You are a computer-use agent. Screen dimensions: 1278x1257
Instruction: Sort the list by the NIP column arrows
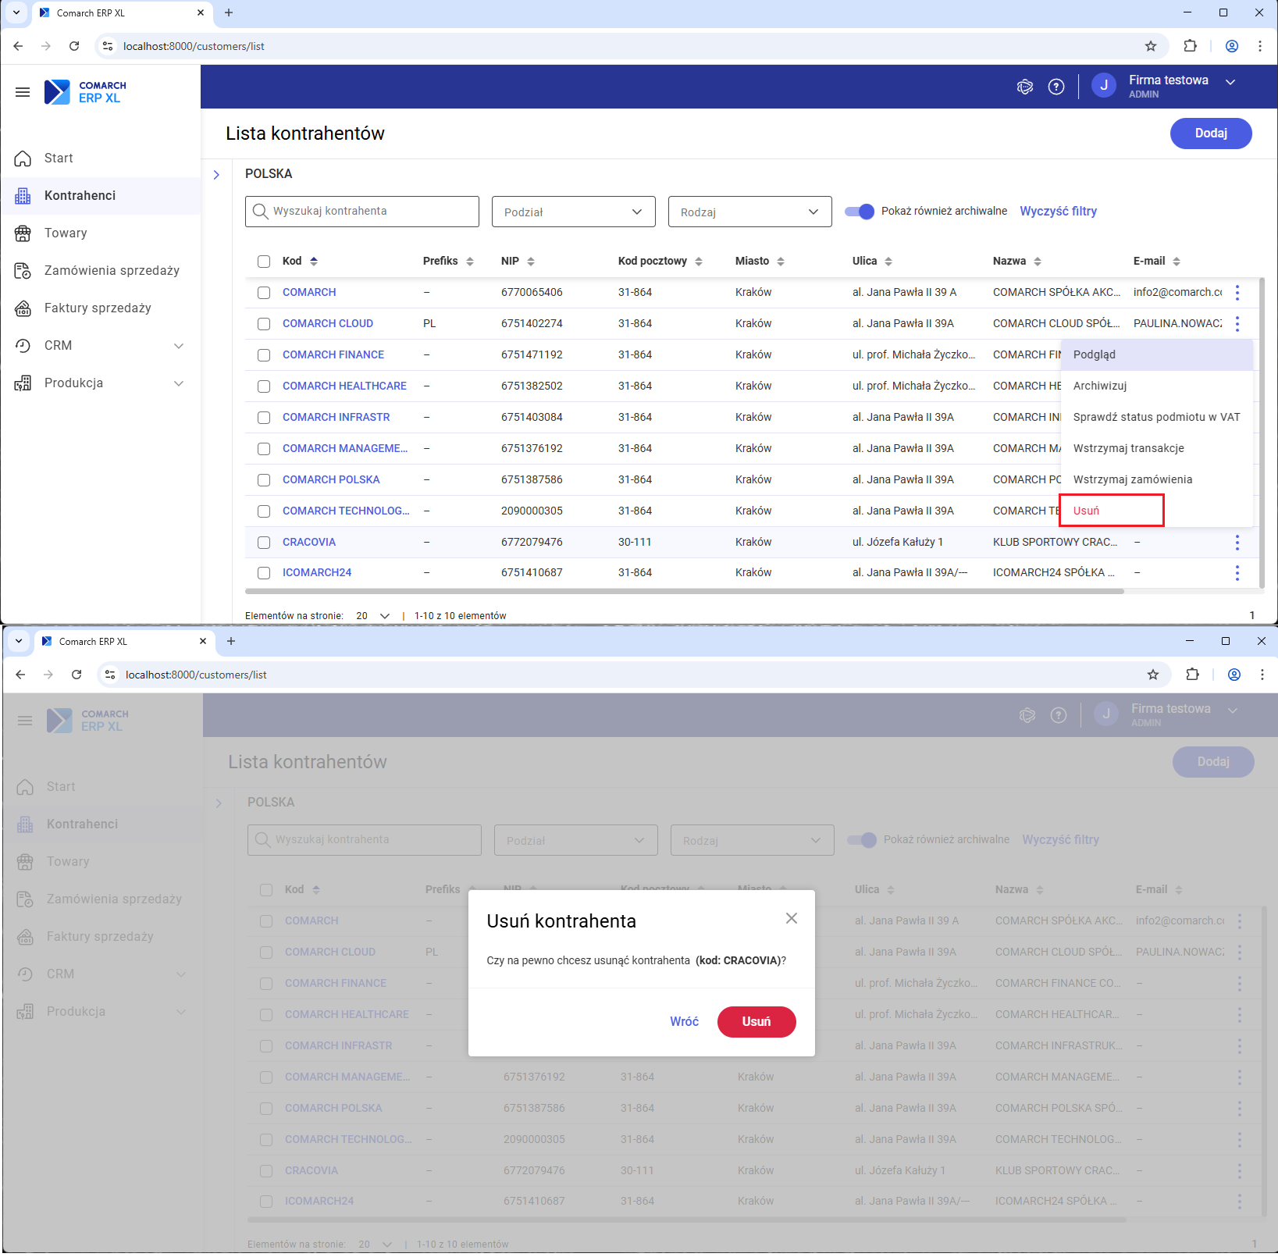click(x=531, y=262)
